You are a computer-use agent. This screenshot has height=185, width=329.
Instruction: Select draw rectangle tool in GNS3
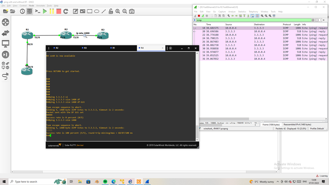click(x=90, y=11)
